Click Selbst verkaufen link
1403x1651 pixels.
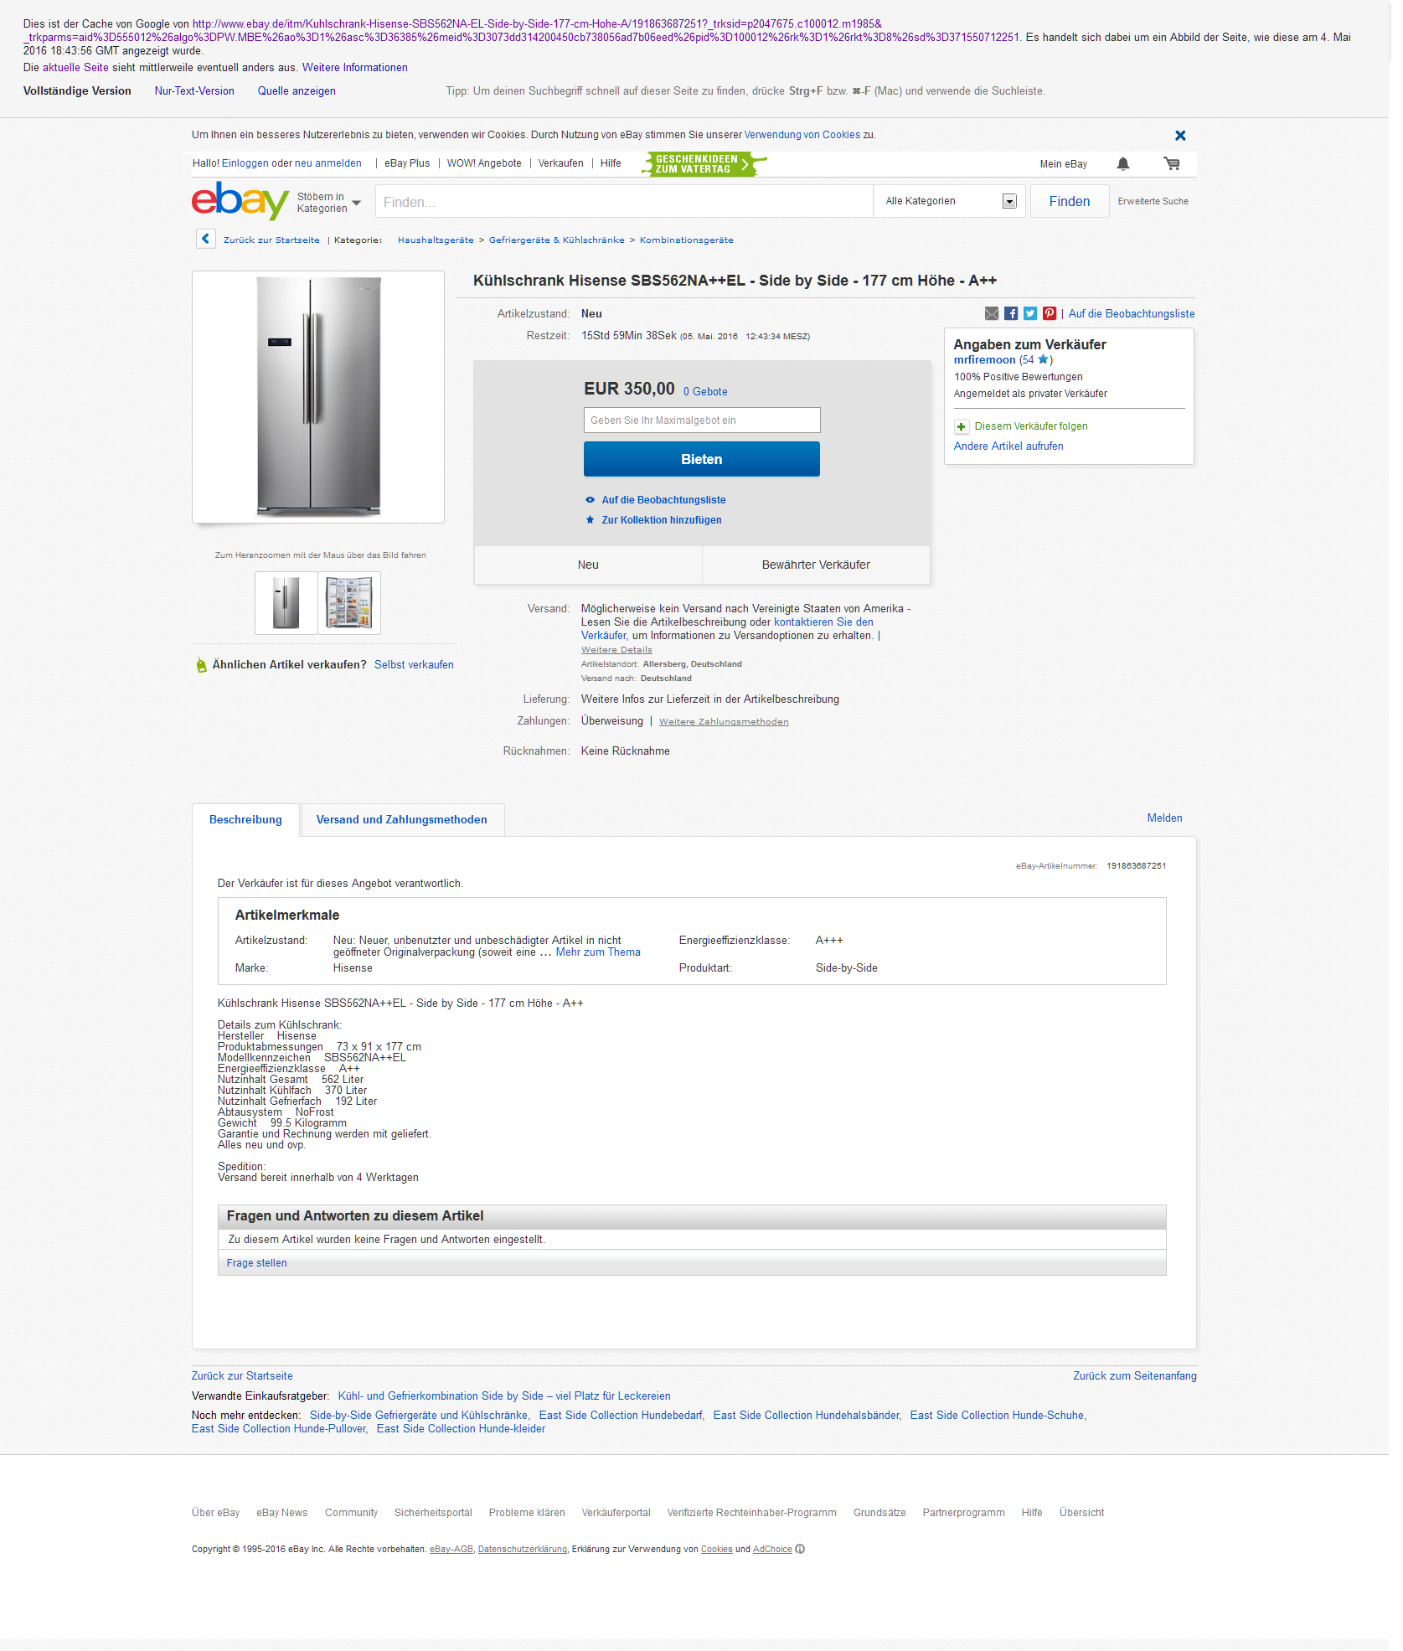[414, 665]
